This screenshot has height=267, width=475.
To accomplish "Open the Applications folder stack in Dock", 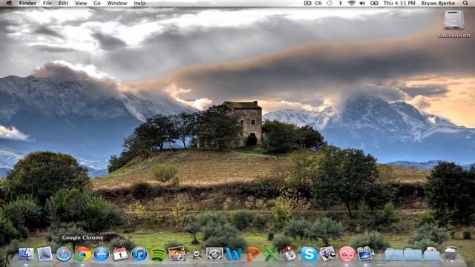I will pyautogui.click(x=394, y=254).
